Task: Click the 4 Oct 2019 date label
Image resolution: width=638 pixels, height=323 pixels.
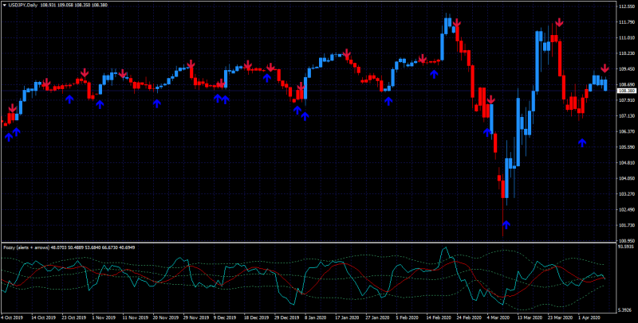Action: (x=12, y=317)
